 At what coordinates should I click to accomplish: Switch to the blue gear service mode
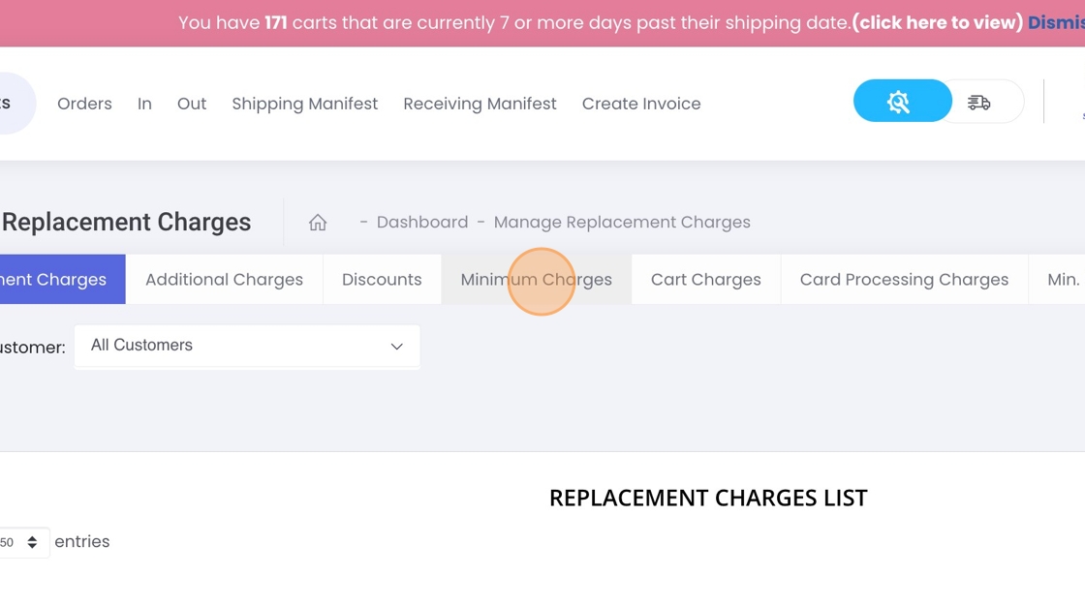(901, 102)
